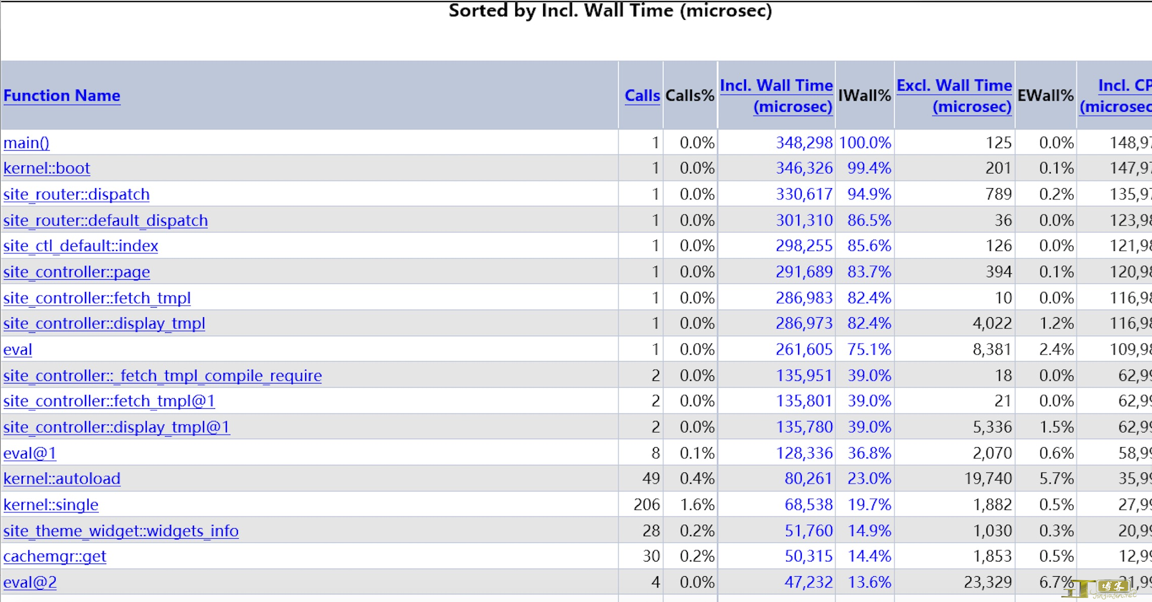Click site_theme_widget::widgets_info link
1152x602 pixels.
tap(120, 531)
